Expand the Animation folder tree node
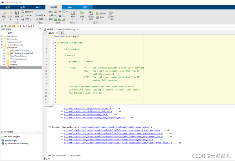235x161 pixels. (2, 36)
